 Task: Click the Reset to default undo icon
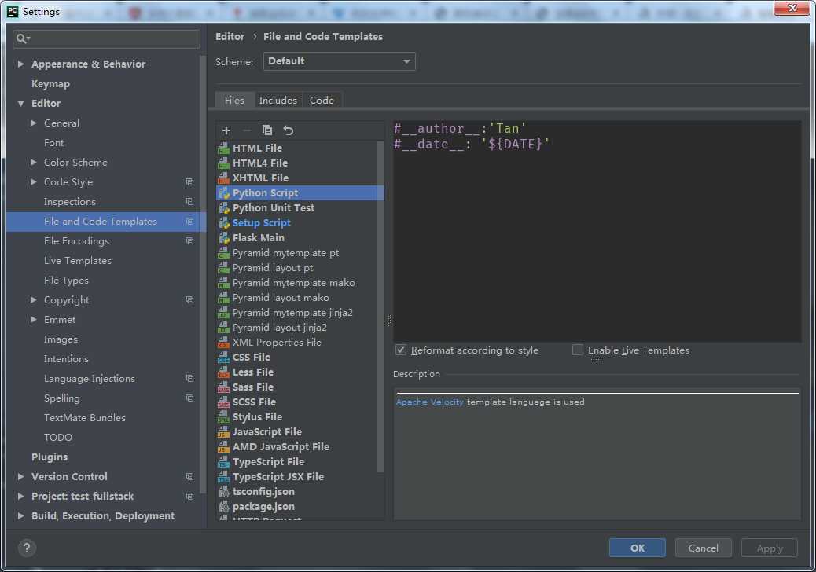click(289, 130)
